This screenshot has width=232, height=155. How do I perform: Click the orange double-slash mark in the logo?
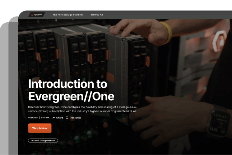click(x=33, y=15)
